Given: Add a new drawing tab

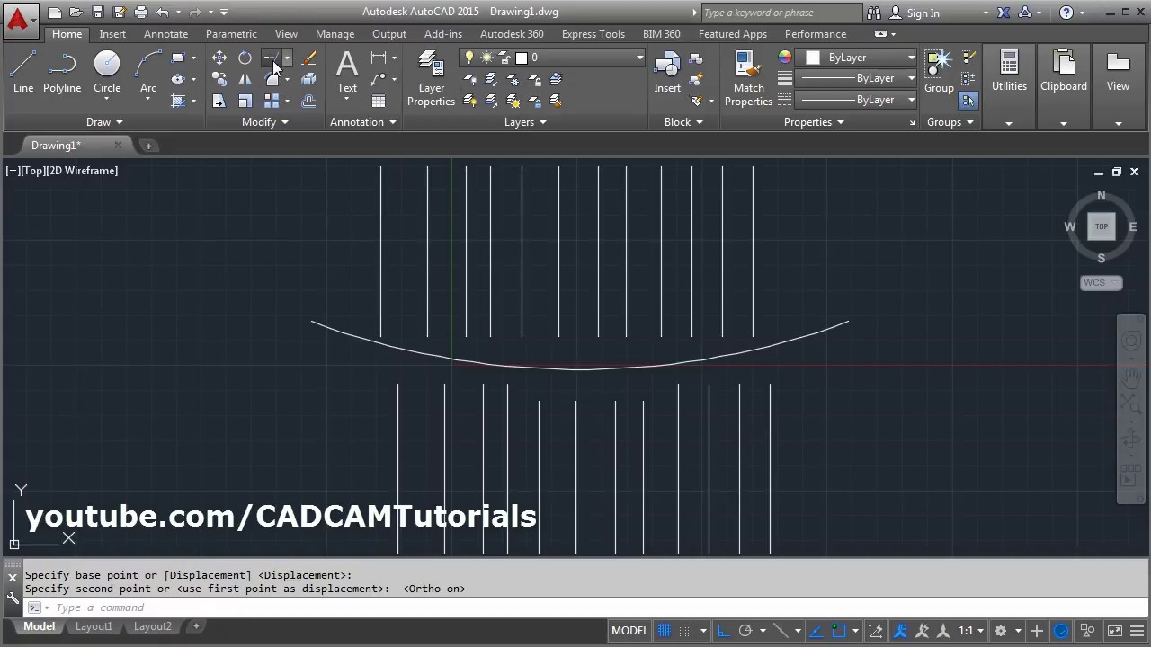Looking at the screenshot, I should (x=148, y=146).
